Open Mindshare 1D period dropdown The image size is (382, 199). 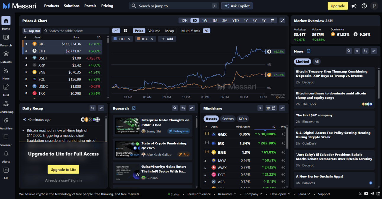(271, 108)
